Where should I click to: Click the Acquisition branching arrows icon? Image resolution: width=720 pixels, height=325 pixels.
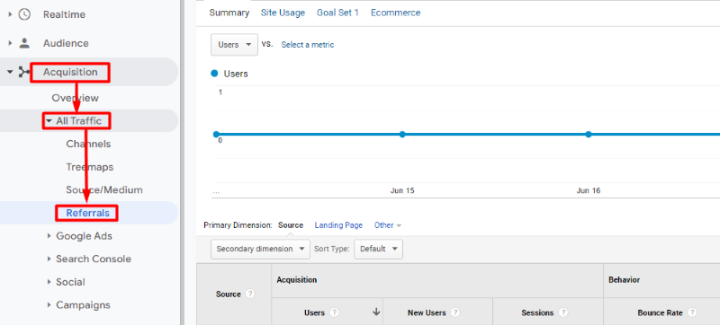(23, 73)
